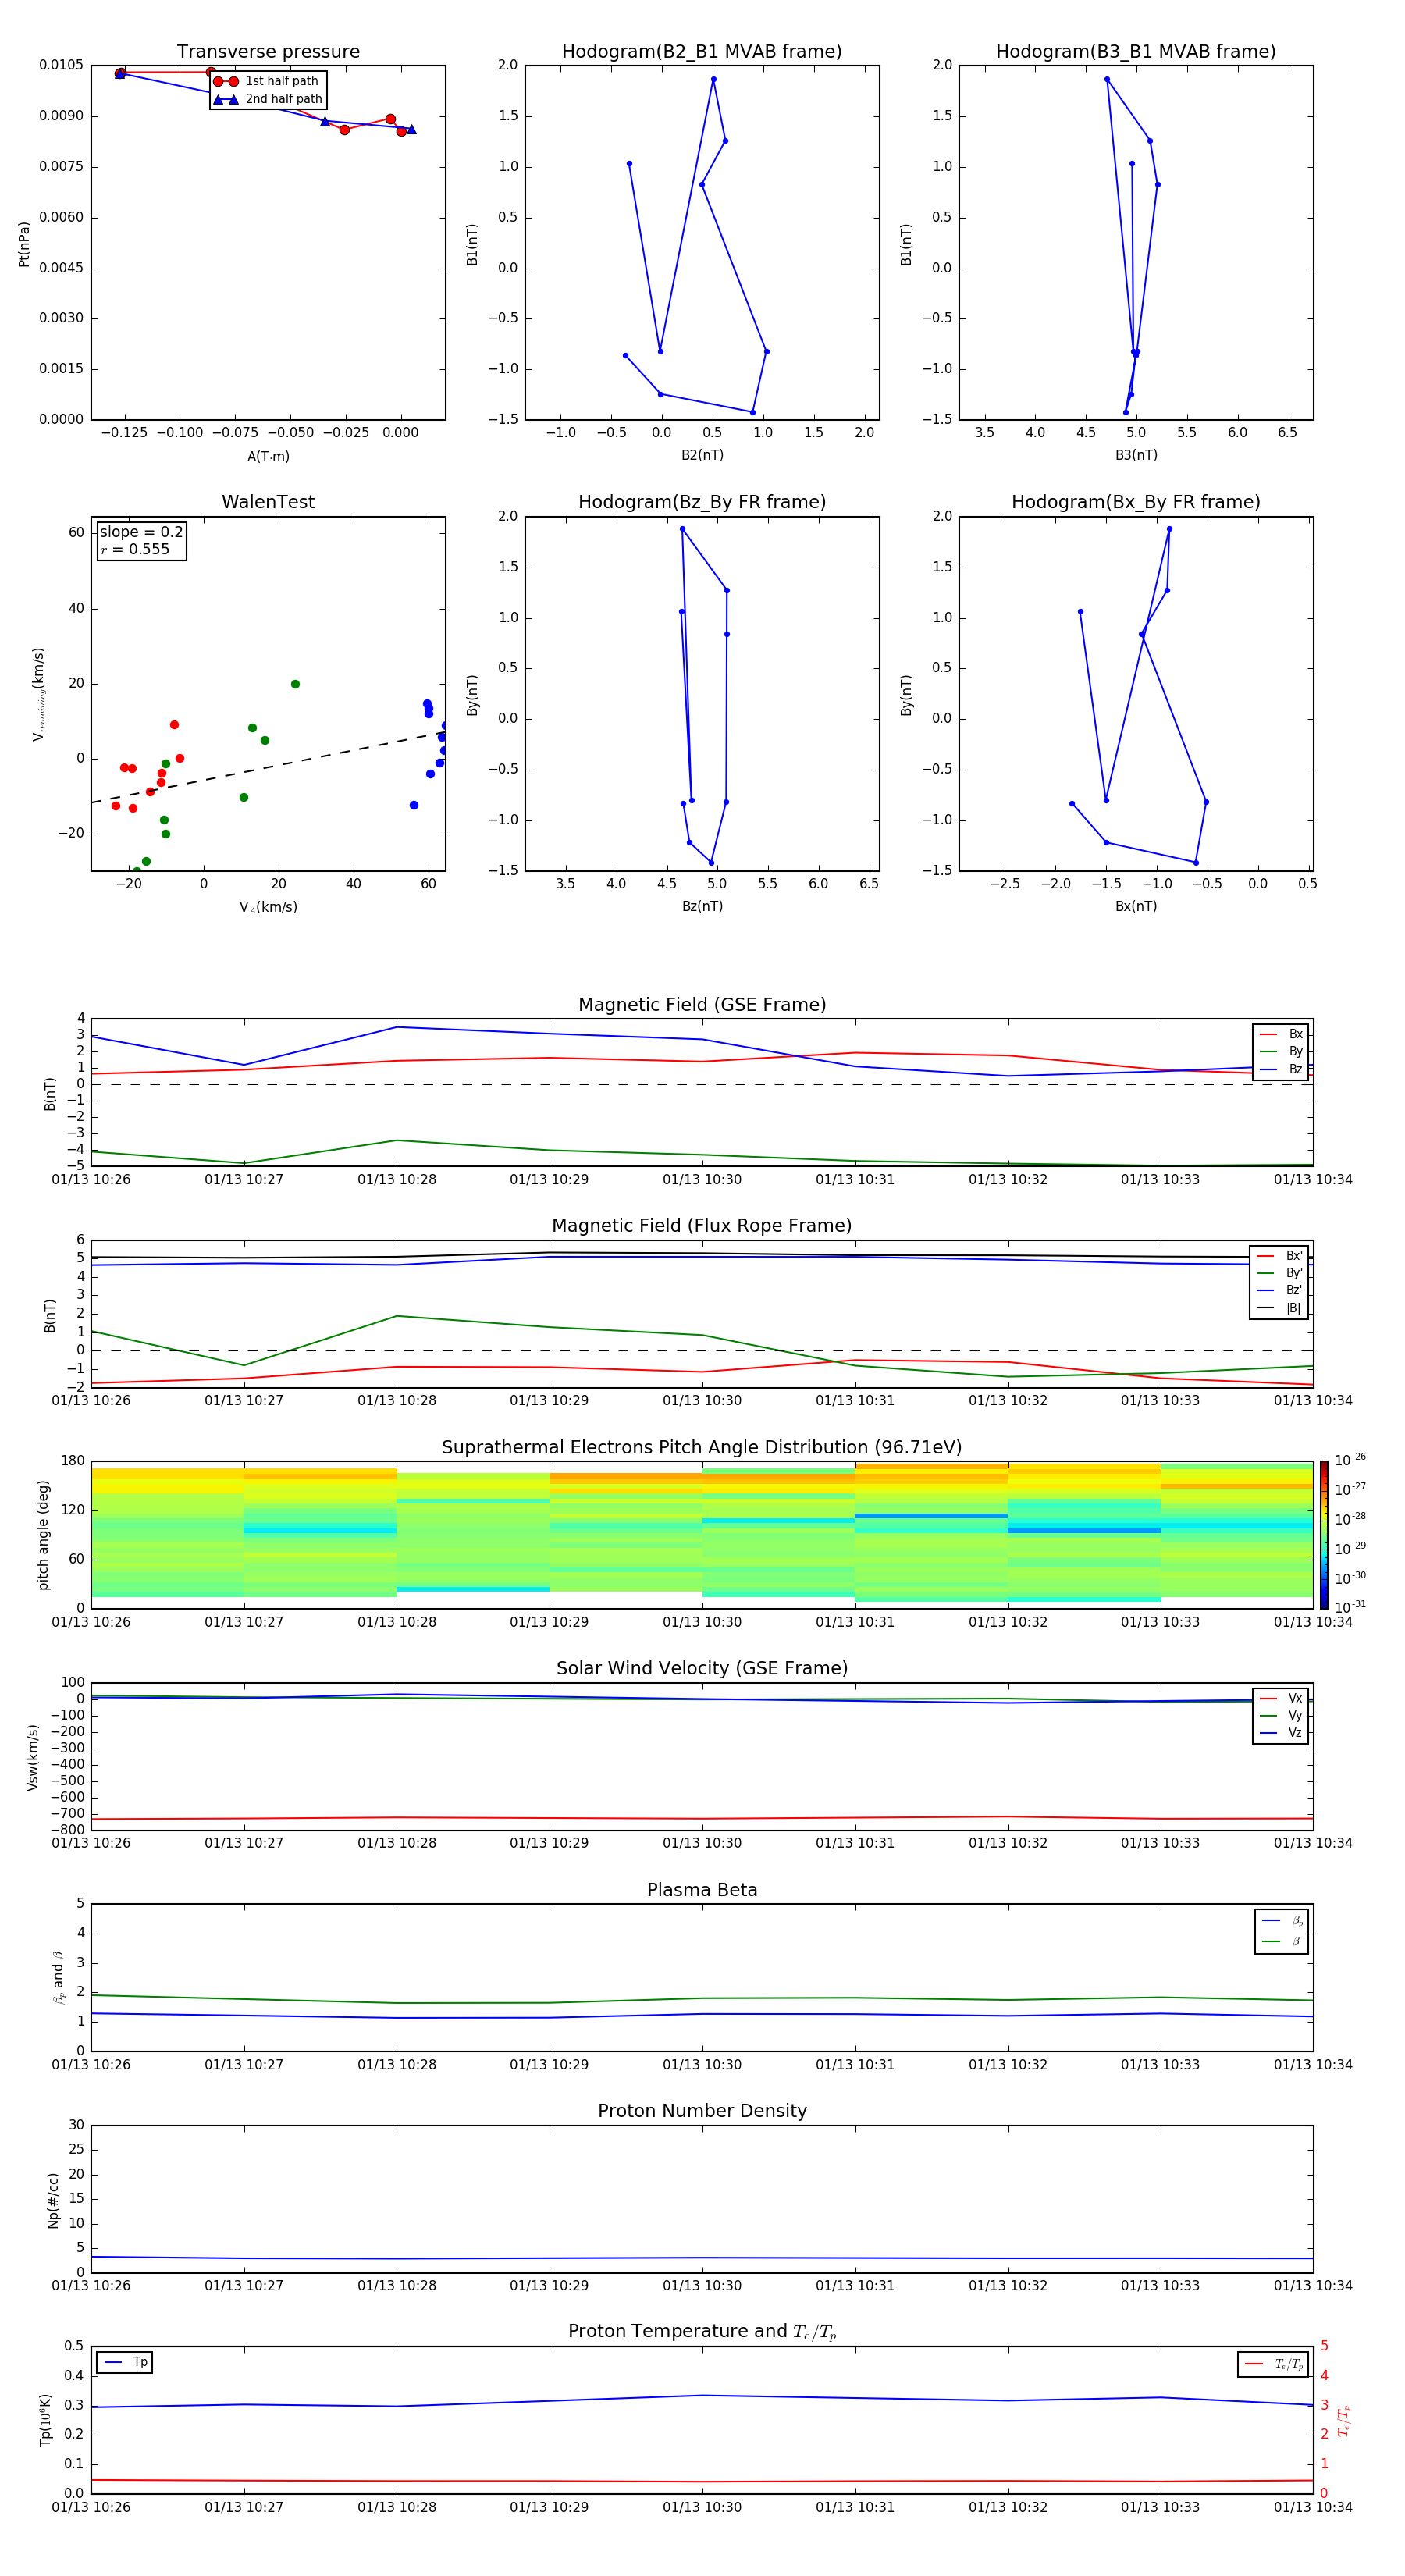Click the 'Solar Wind Velocity (GSE Frame)' title
Screen dimensions: 1405x2576
click(x=702, y=1668)
